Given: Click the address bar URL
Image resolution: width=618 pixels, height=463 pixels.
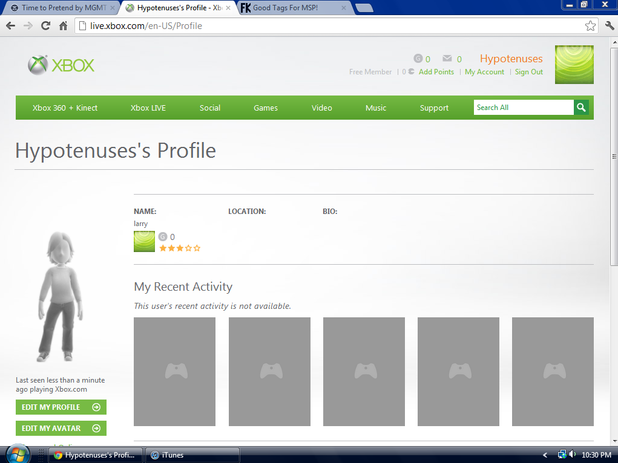Looking at the screenshot, I should [x=146, y=26].
